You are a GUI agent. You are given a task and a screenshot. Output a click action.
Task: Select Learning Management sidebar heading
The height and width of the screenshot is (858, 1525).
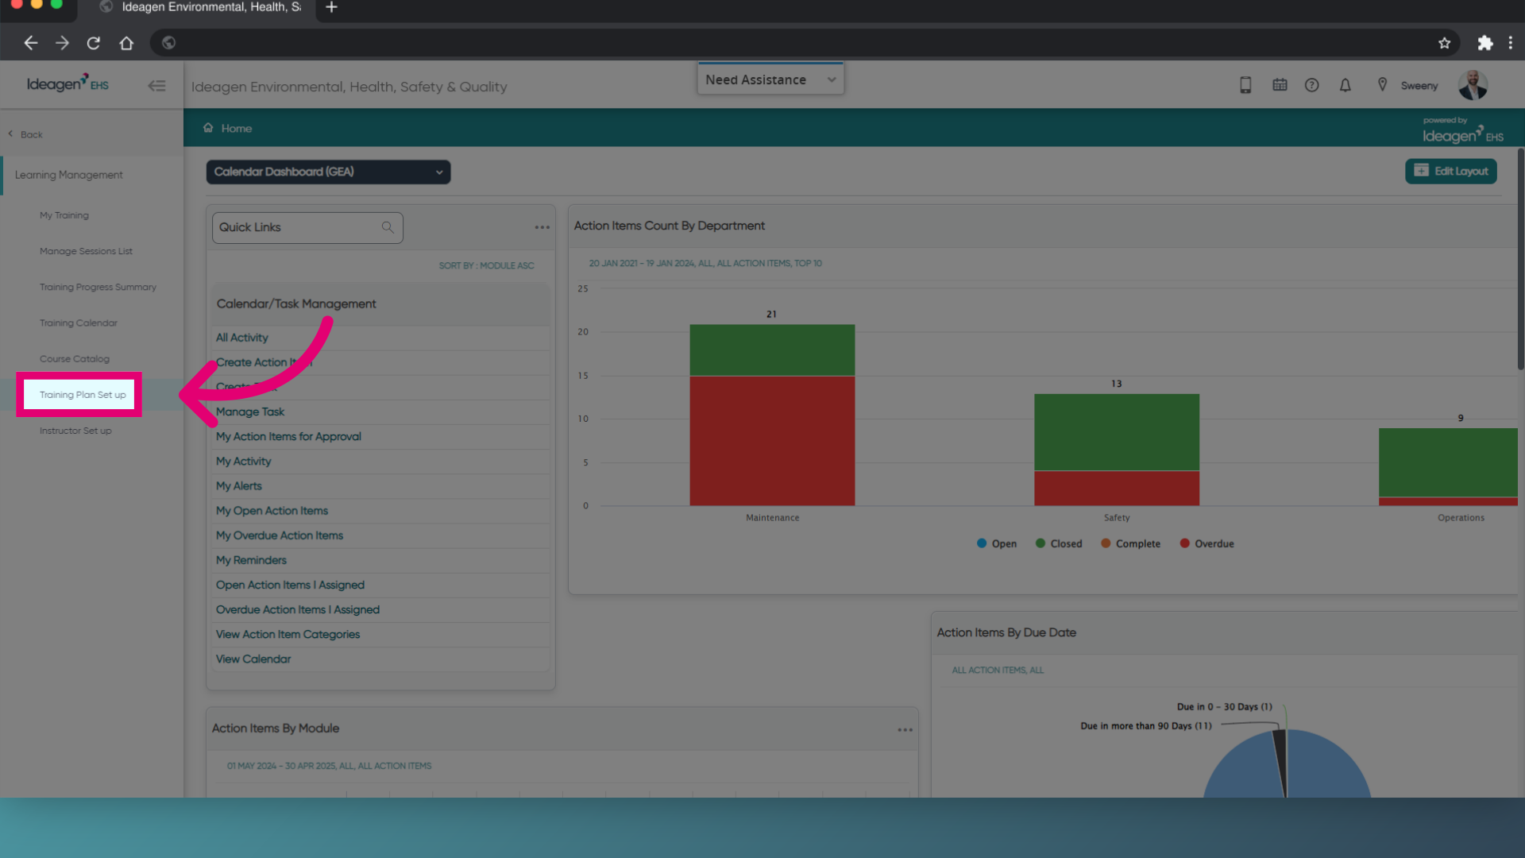tap(69, 175)
